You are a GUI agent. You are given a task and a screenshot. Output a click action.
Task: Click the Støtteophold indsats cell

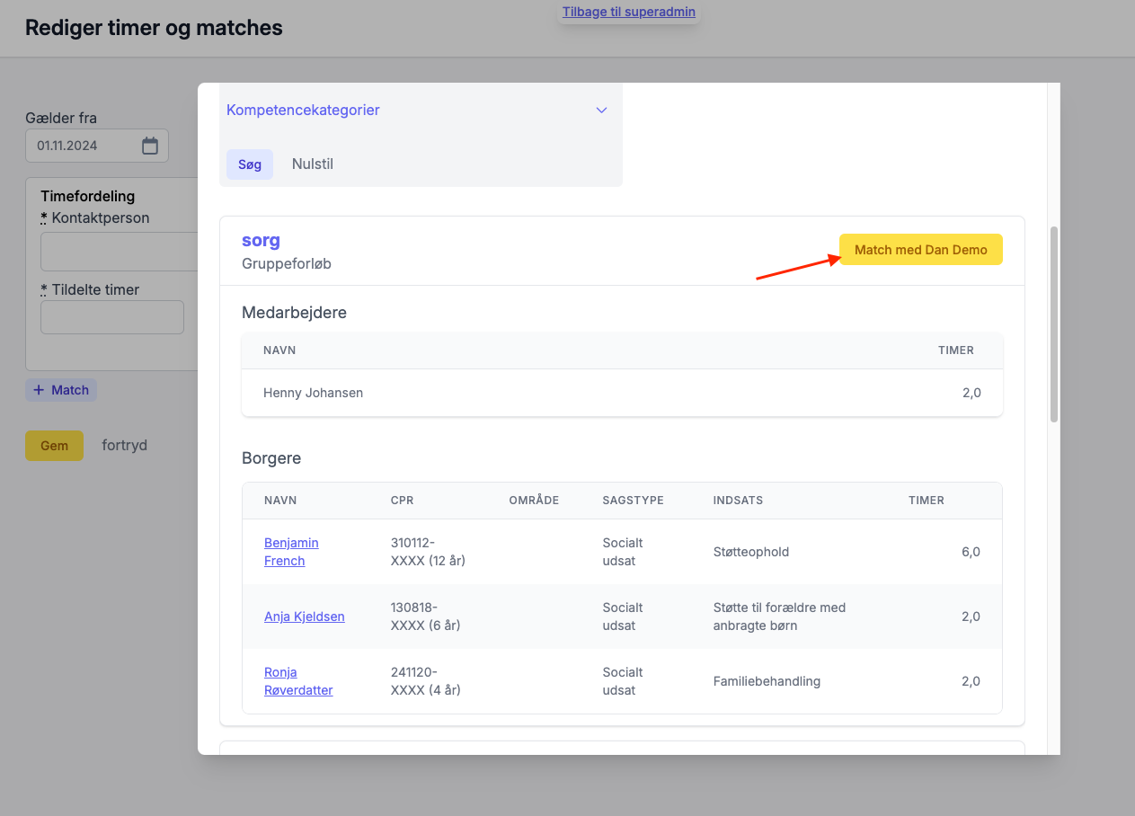click(x=751, y=552)
